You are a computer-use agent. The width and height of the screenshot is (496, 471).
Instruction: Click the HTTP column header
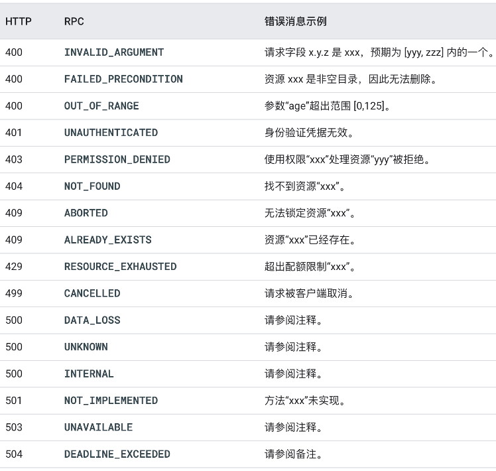[19, 21]
